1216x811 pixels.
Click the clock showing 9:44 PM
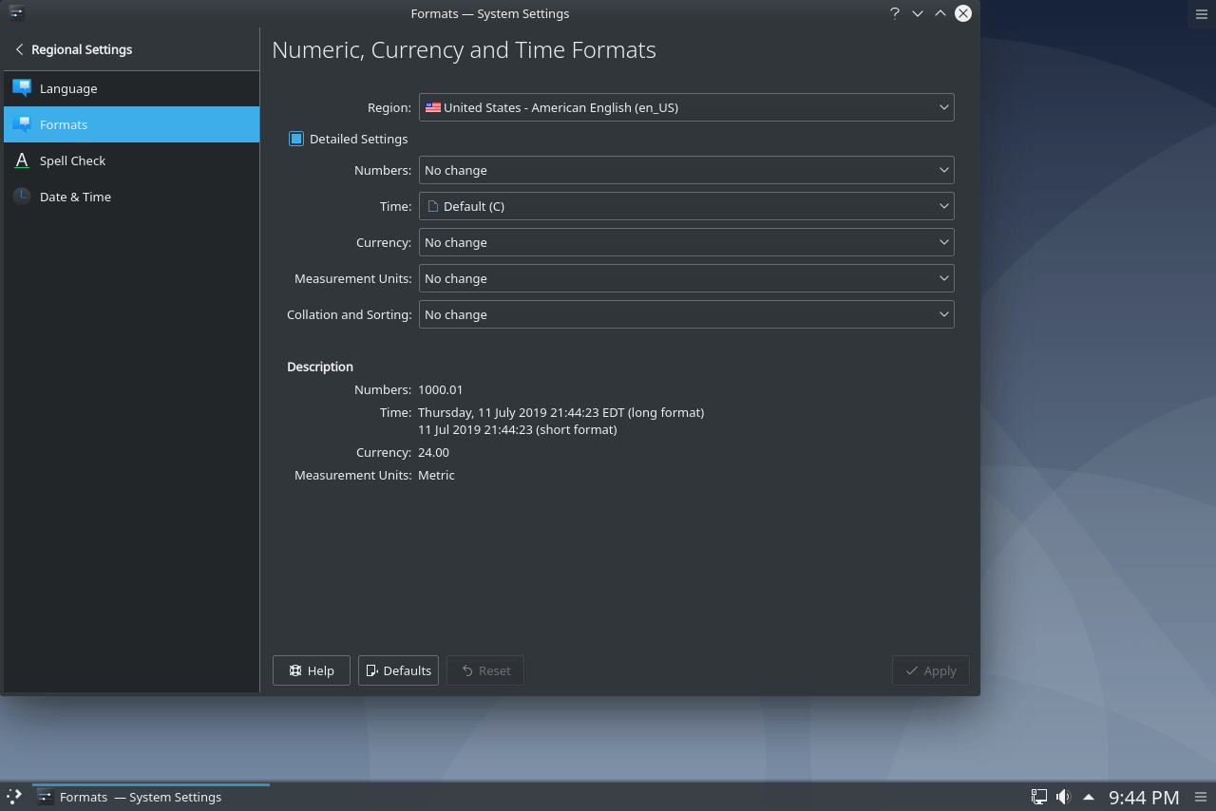pyautogui.click(x=1143, y=797)
